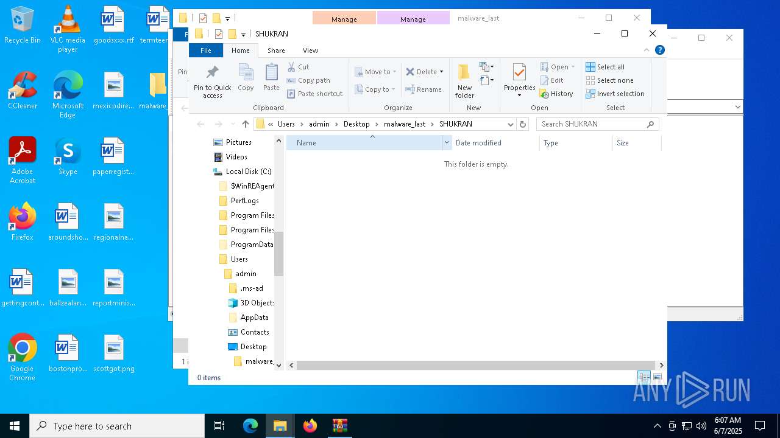
Task: Open Recycle Bin desktop icon
Action: click(x=22, y=25)
